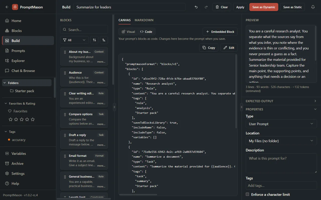Add an Embedded Block
Screen dimensions: 321x200
pyautogui.click(x=220, y=32)
